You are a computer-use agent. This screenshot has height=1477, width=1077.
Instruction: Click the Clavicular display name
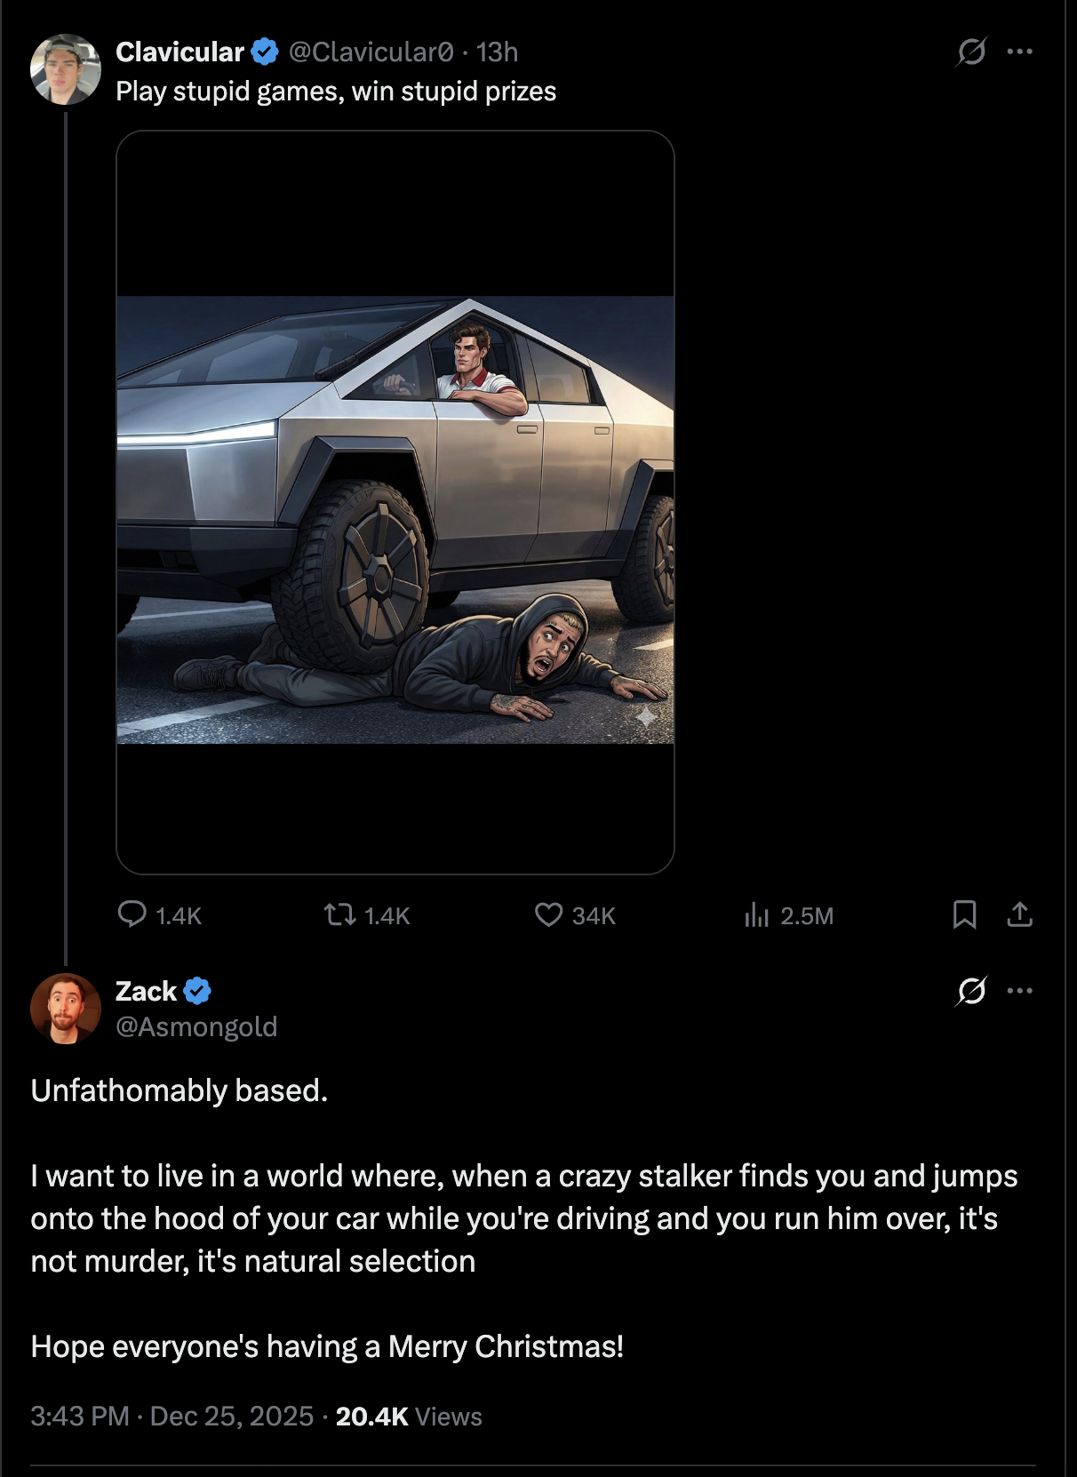(179, 52)
